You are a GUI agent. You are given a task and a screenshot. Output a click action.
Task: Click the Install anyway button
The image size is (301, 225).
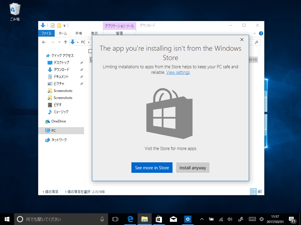coord(193,168)
